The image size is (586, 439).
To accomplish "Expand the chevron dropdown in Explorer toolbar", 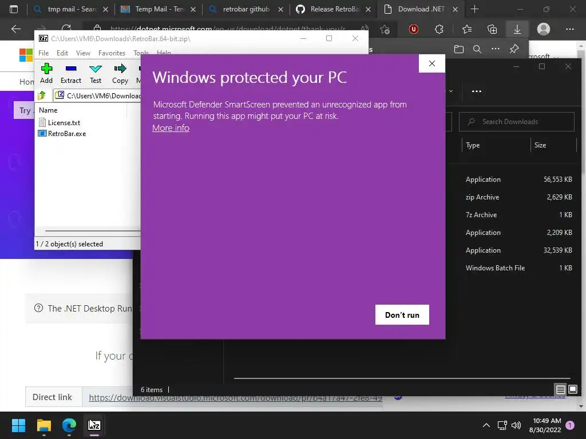I will point(451,91).
